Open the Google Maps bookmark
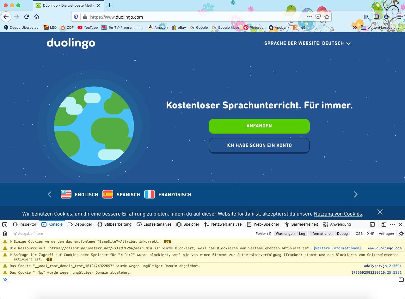 click(226, 27)
